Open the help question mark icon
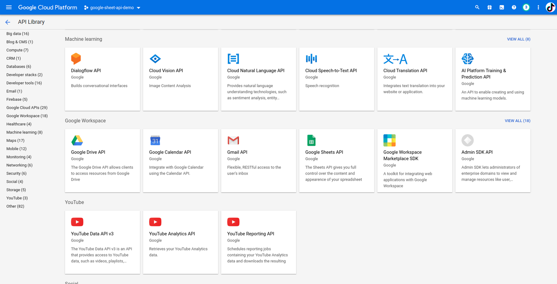557x284 pixels. (514, 7)
